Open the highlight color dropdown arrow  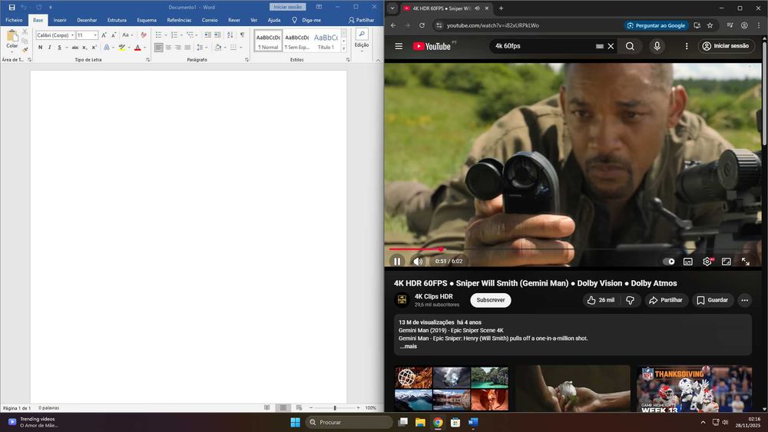tap(129, 48)
